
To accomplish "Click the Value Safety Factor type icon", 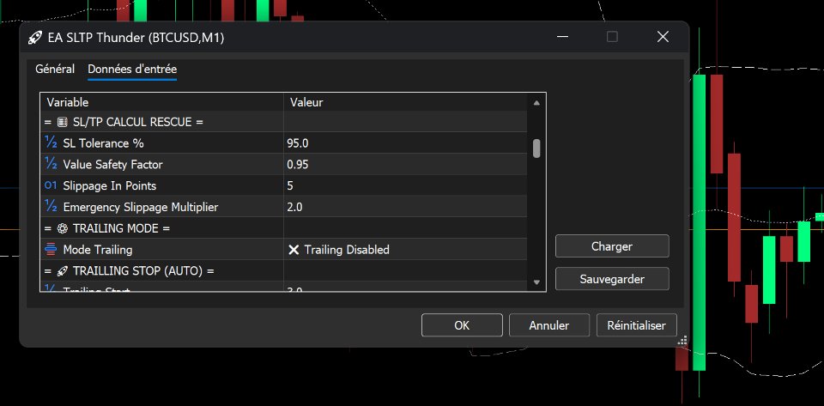I will [51, 165].
